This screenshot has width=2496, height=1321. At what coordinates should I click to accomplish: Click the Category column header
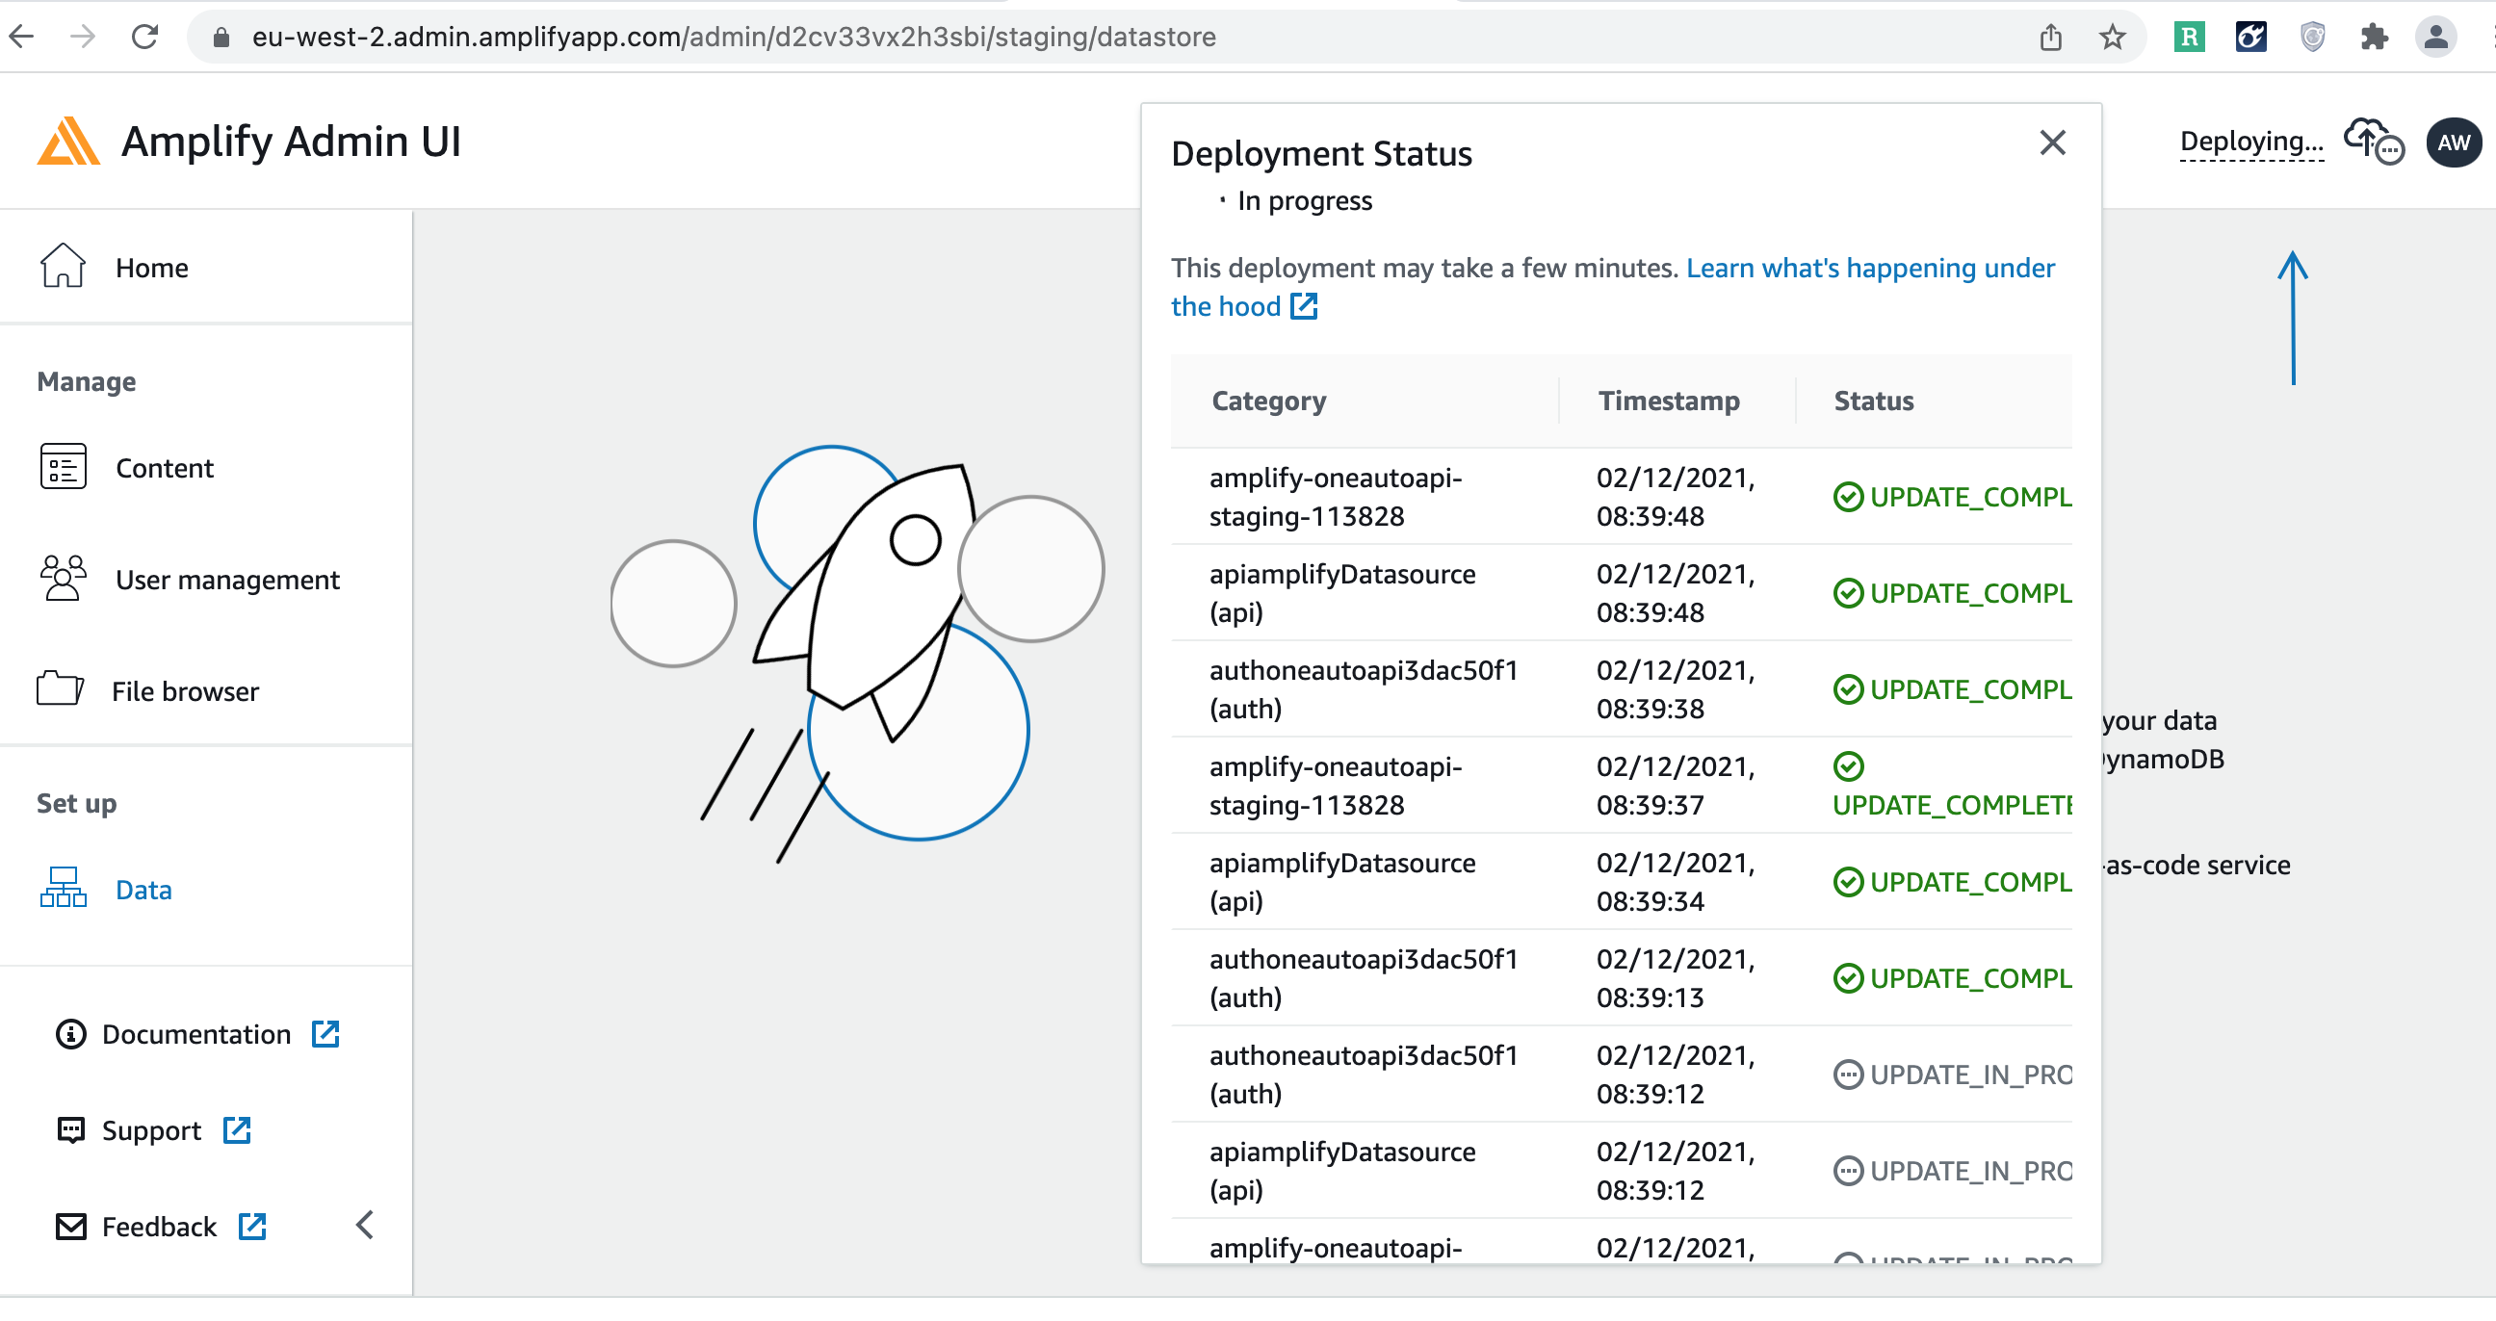click(1268, 400)
